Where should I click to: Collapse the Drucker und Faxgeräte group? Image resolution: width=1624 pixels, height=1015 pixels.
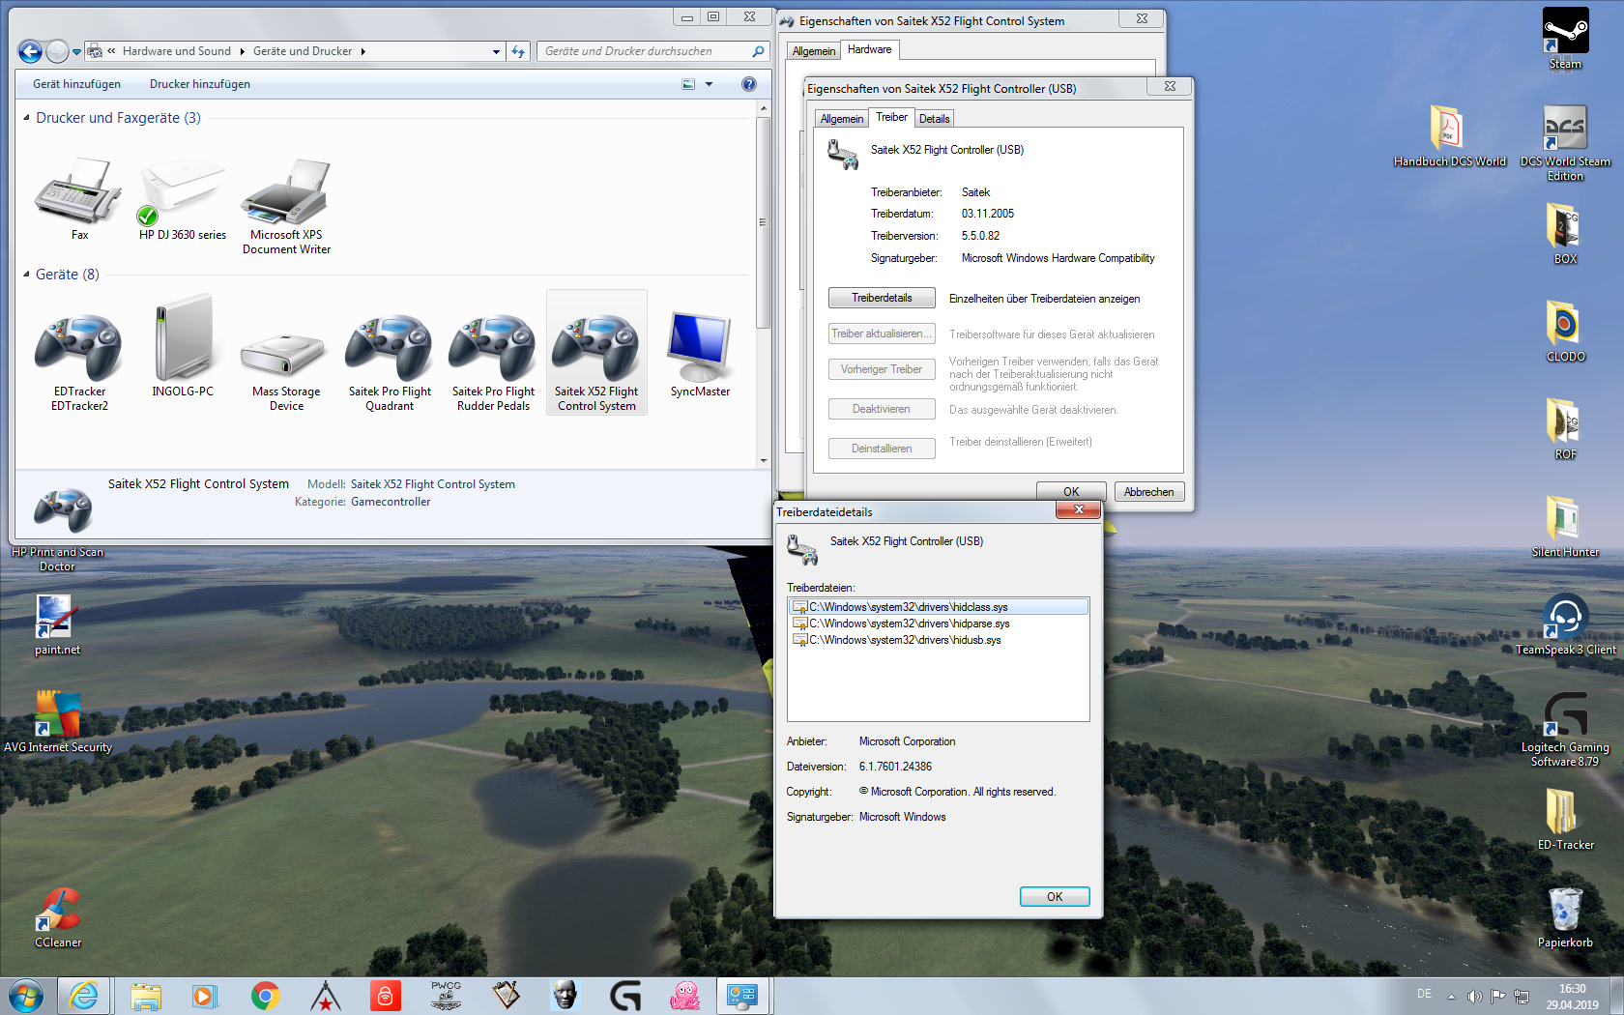pyautogui.click(x=26, y=118)
